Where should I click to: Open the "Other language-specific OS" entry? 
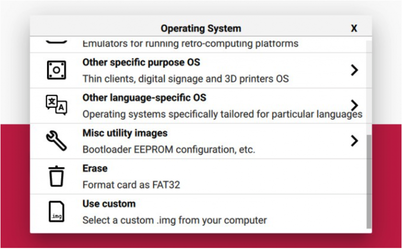coord(144,98)
